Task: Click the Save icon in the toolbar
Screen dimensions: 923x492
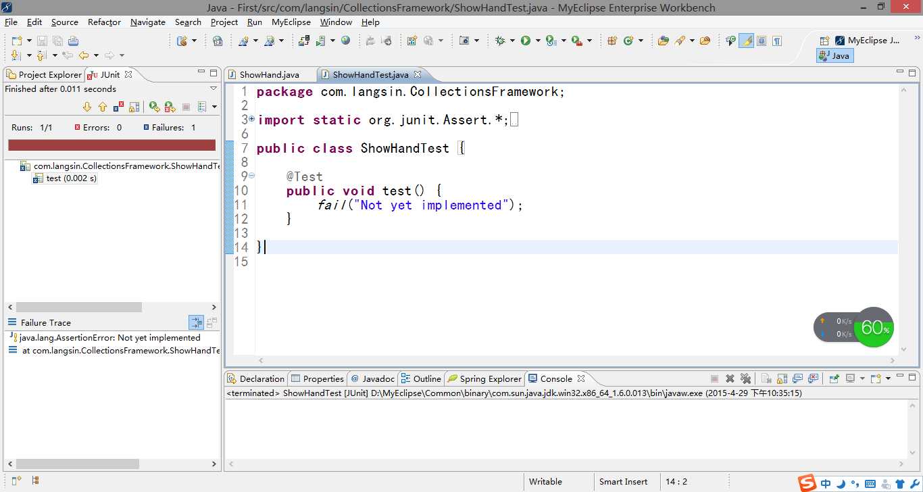Action: [x=42, y=41]
